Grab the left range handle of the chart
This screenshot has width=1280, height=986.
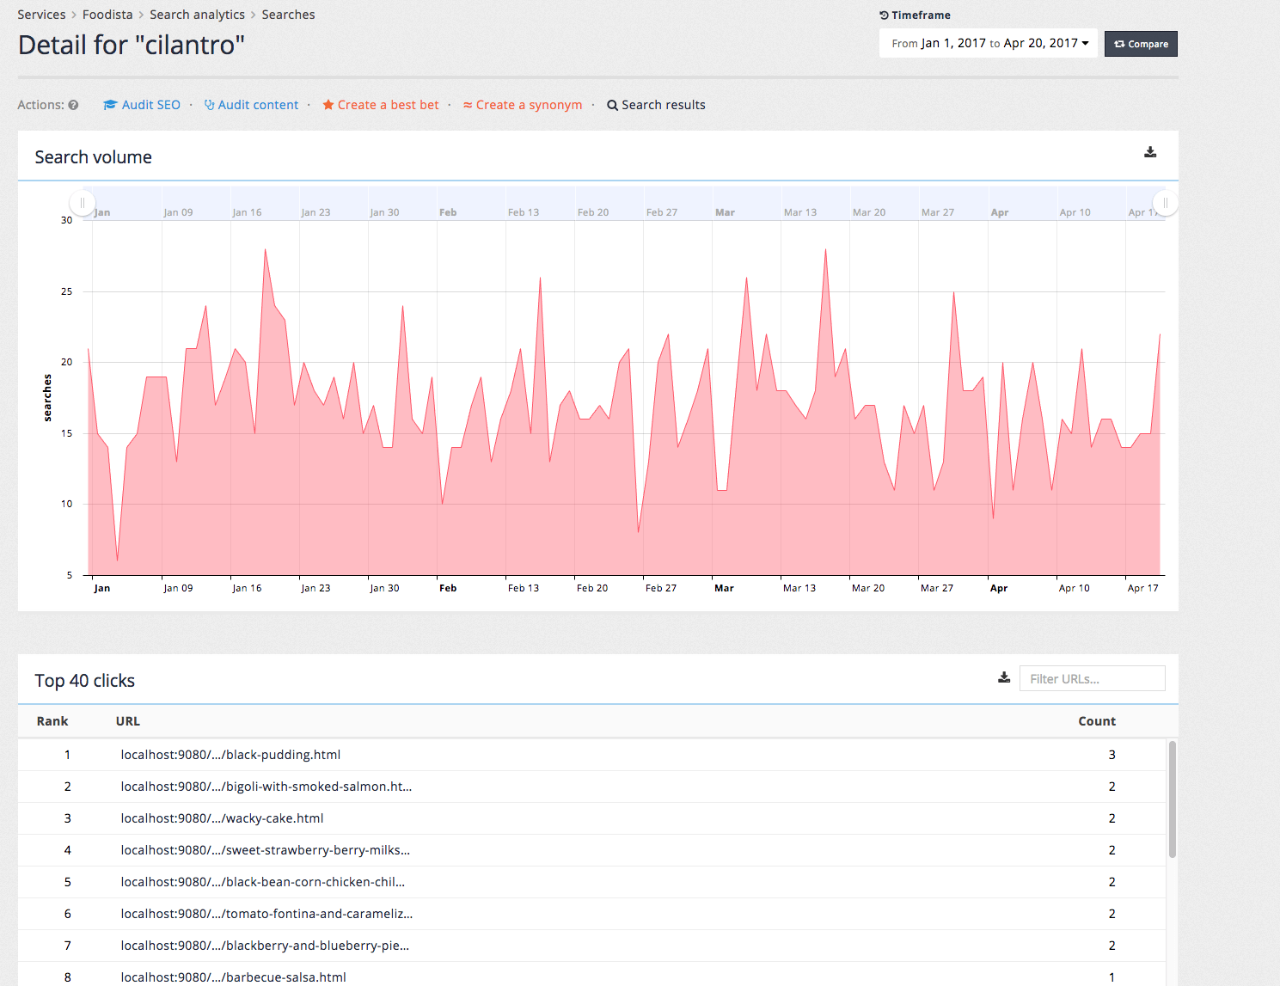click(82, 203)
